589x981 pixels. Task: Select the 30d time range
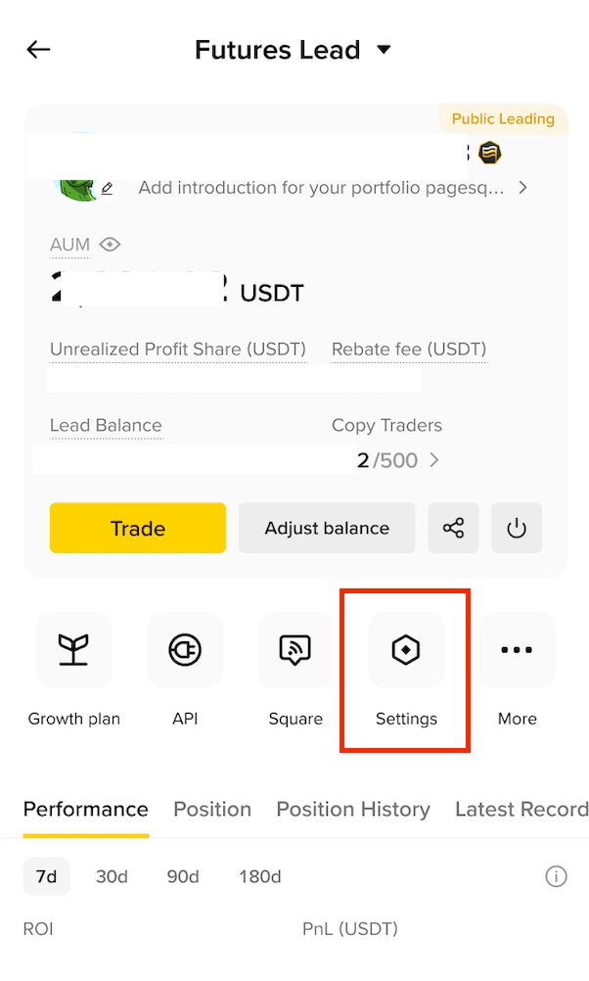point(112,876)
